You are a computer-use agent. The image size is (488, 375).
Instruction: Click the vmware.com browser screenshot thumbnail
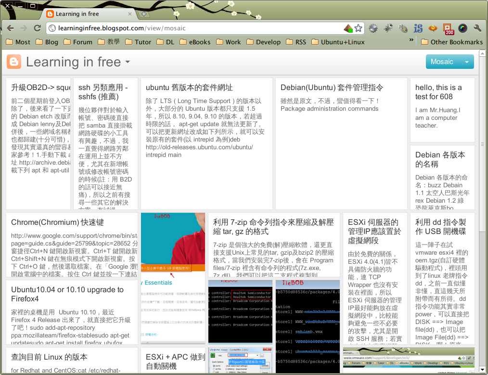409,360
